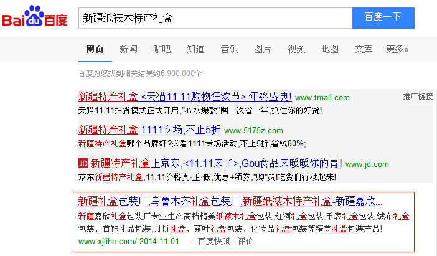
Task: Open the 新疆特产礼盒上京东 result title
Action: point(216,163)
